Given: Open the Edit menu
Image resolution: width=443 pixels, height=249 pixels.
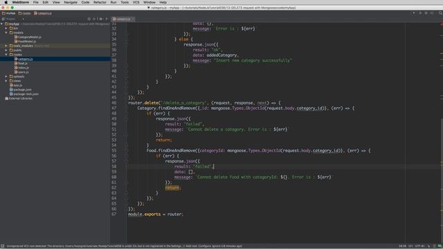Looking at the screenshot, I should (x=45, y=2).
